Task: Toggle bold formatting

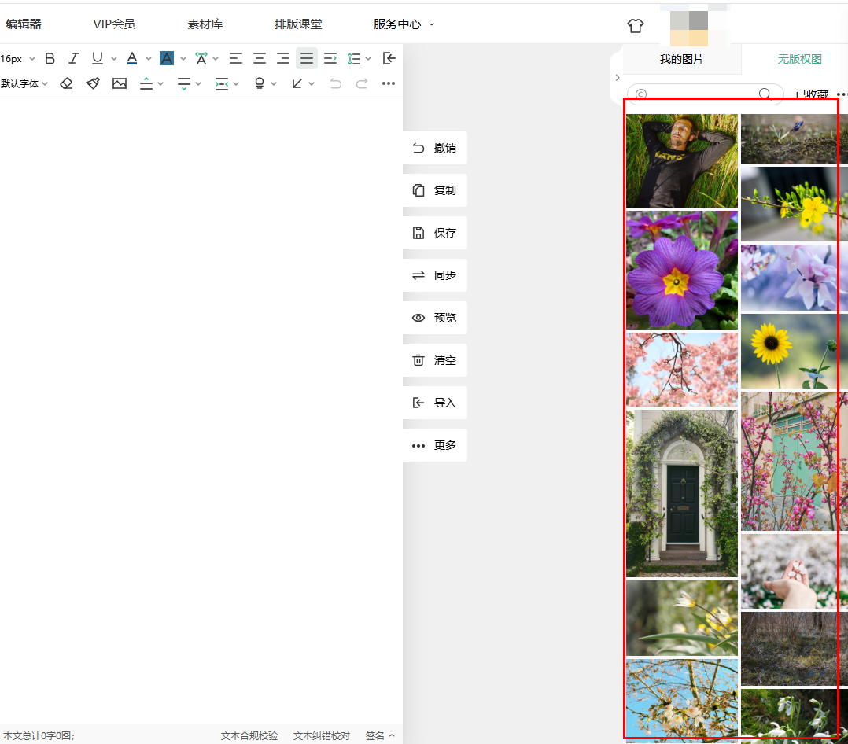Action: pos(50,58)
